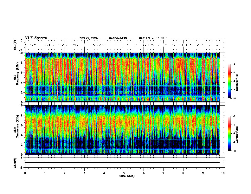Image resolution: width=251 pixels, height=194 pixels.
Task: Click the "-6" label on ch.2 color scale
Action: point(234,116)
